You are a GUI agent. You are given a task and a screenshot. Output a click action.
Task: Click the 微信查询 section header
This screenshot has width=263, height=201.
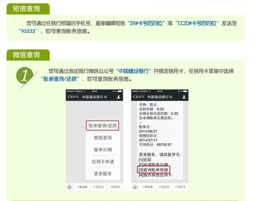28,55
